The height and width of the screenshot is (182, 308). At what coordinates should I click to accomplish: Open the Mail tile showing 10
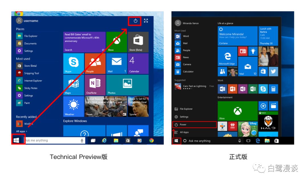(x=248, y=66)
